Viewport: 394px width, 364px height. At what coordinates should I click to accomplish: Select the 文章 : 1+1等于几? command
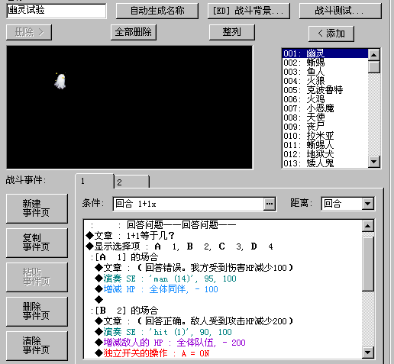[223, 236]
